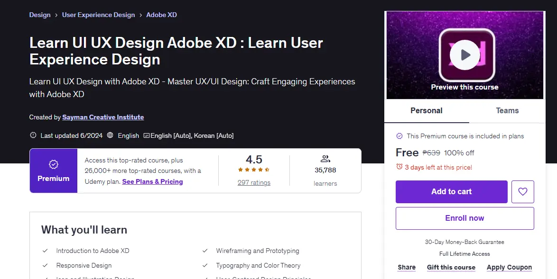This screenshot has height=279, width=557.
Task: Click the 100% off text
Action: [x=459, y=153]
